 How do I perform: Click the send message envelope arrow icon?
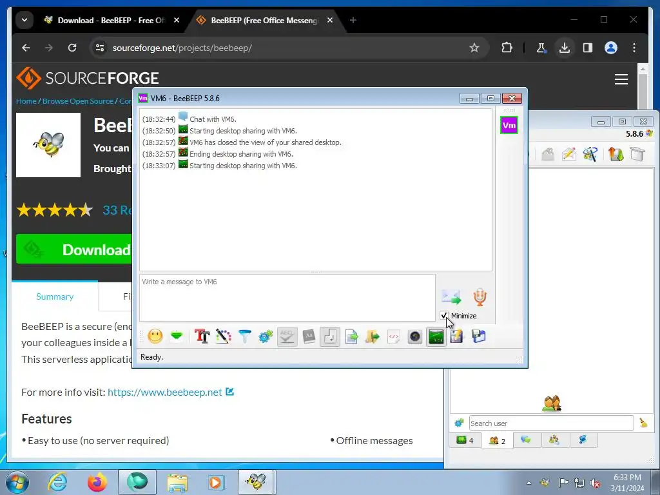point(451,296)
